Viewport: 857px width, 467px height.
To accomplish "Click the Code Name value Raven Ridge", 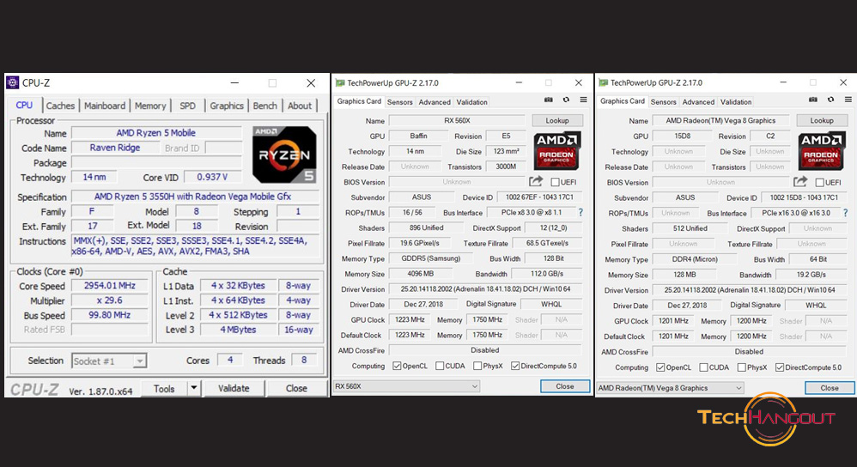I will 115,148.
